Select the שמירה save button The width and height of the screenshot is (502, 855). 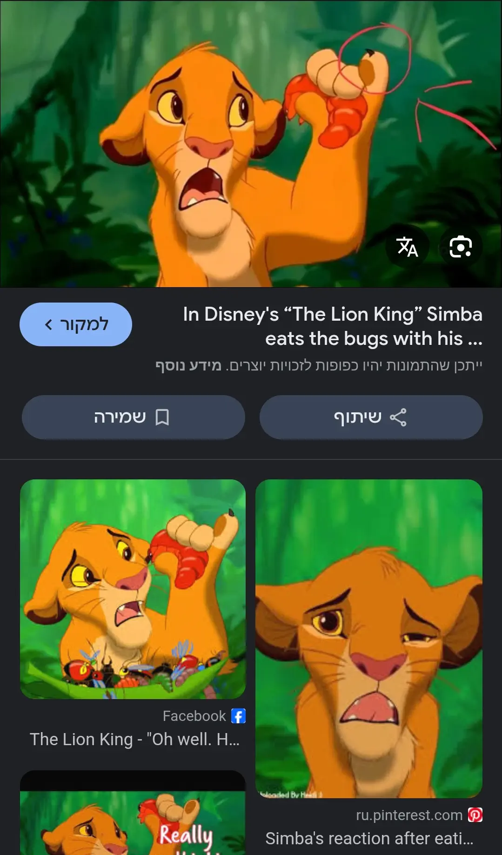coord(134,417)
